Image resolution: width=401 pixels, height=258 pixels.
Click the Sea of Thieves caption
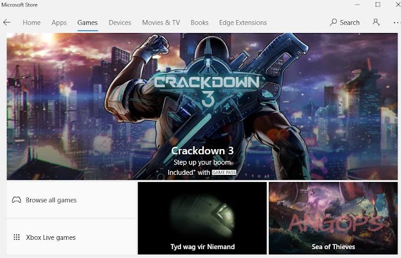point(333,247)
